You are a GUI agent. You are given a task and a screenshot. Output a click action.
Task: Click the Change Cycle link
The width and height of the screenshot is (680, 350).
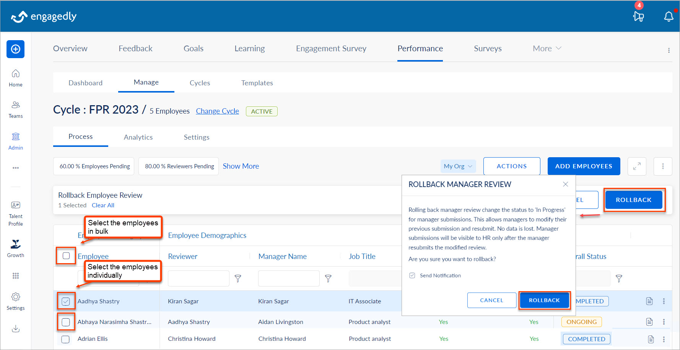pos(217,111)
